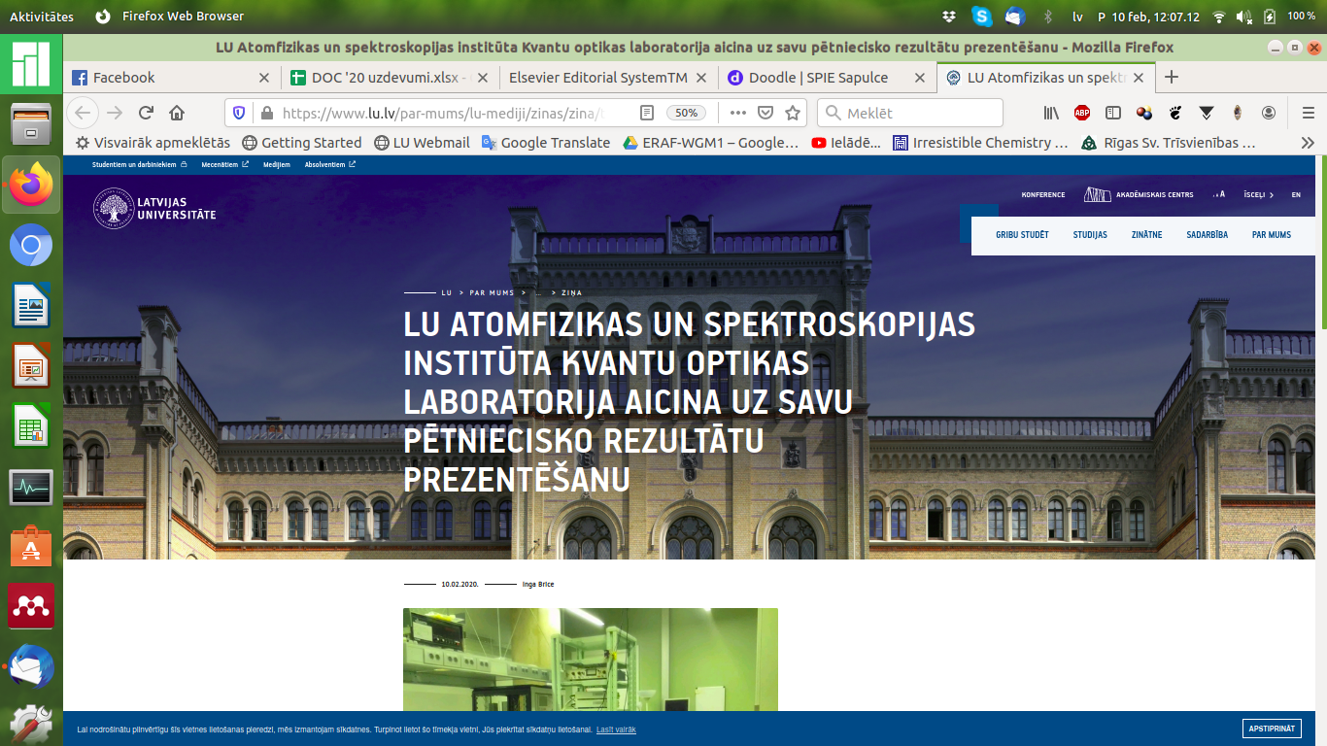Screen dimensions: 1327x746
Task: Open the Firefox Library icon
Action: [1051, 113]
